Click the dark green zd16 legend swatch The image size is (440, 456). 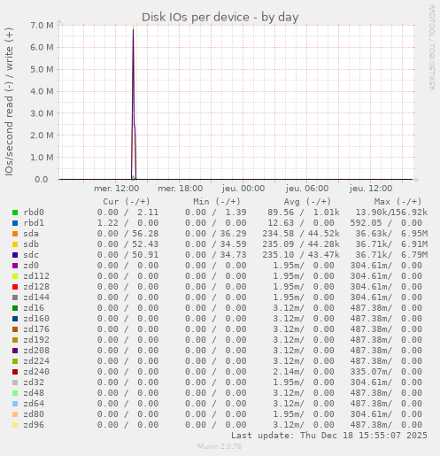point(15,308)
